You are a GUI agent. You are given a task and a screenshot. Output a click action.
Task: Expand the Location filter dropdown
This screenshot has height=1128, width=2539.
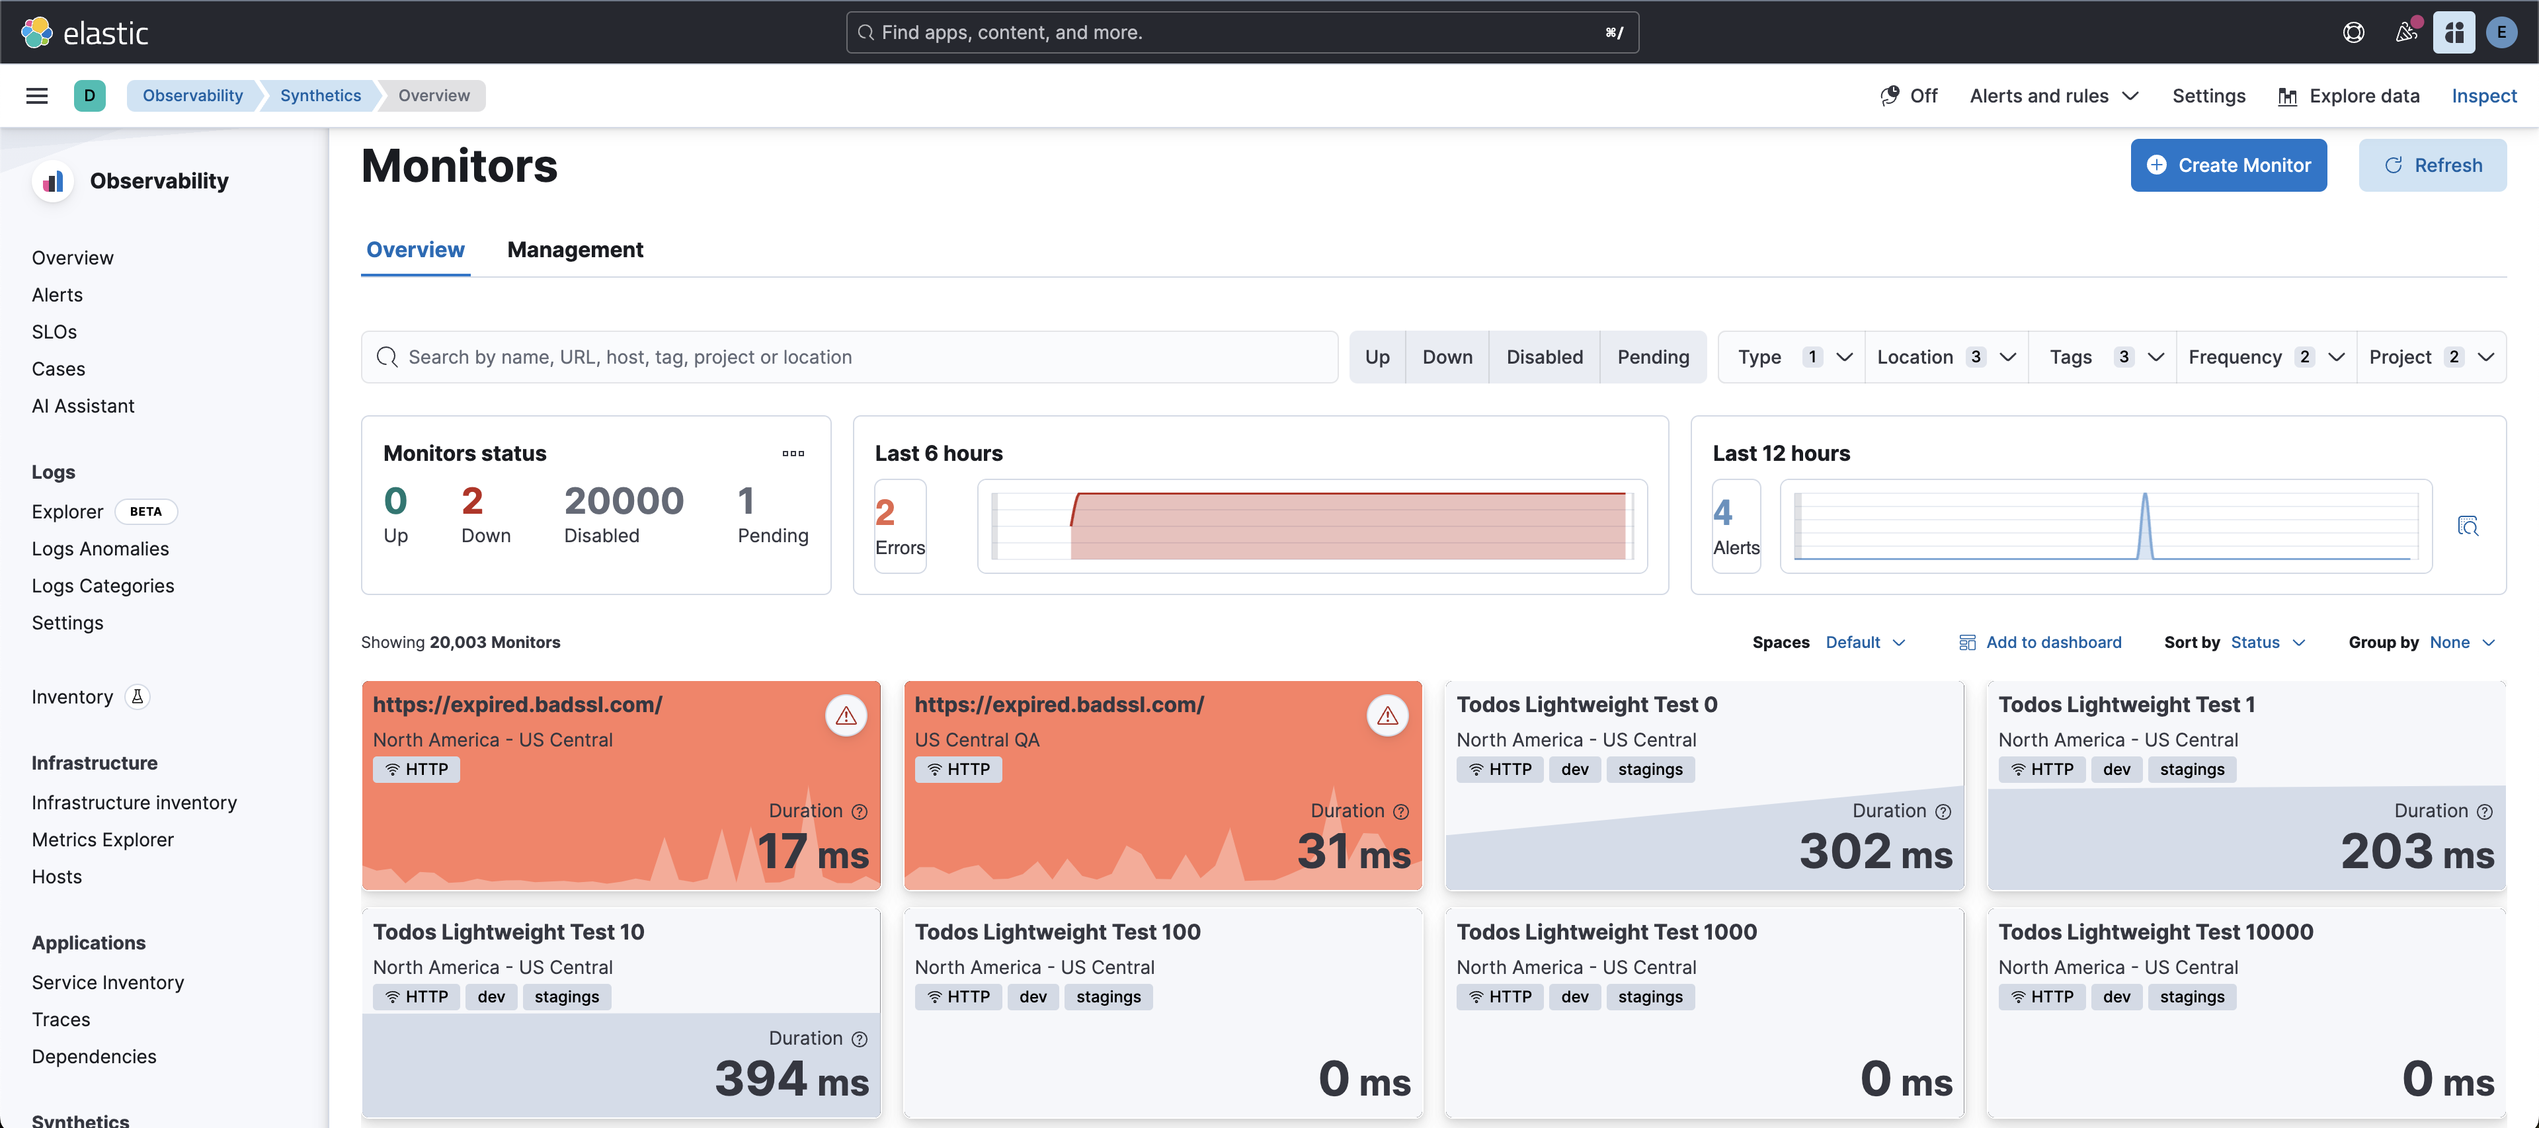[1947, 357]
